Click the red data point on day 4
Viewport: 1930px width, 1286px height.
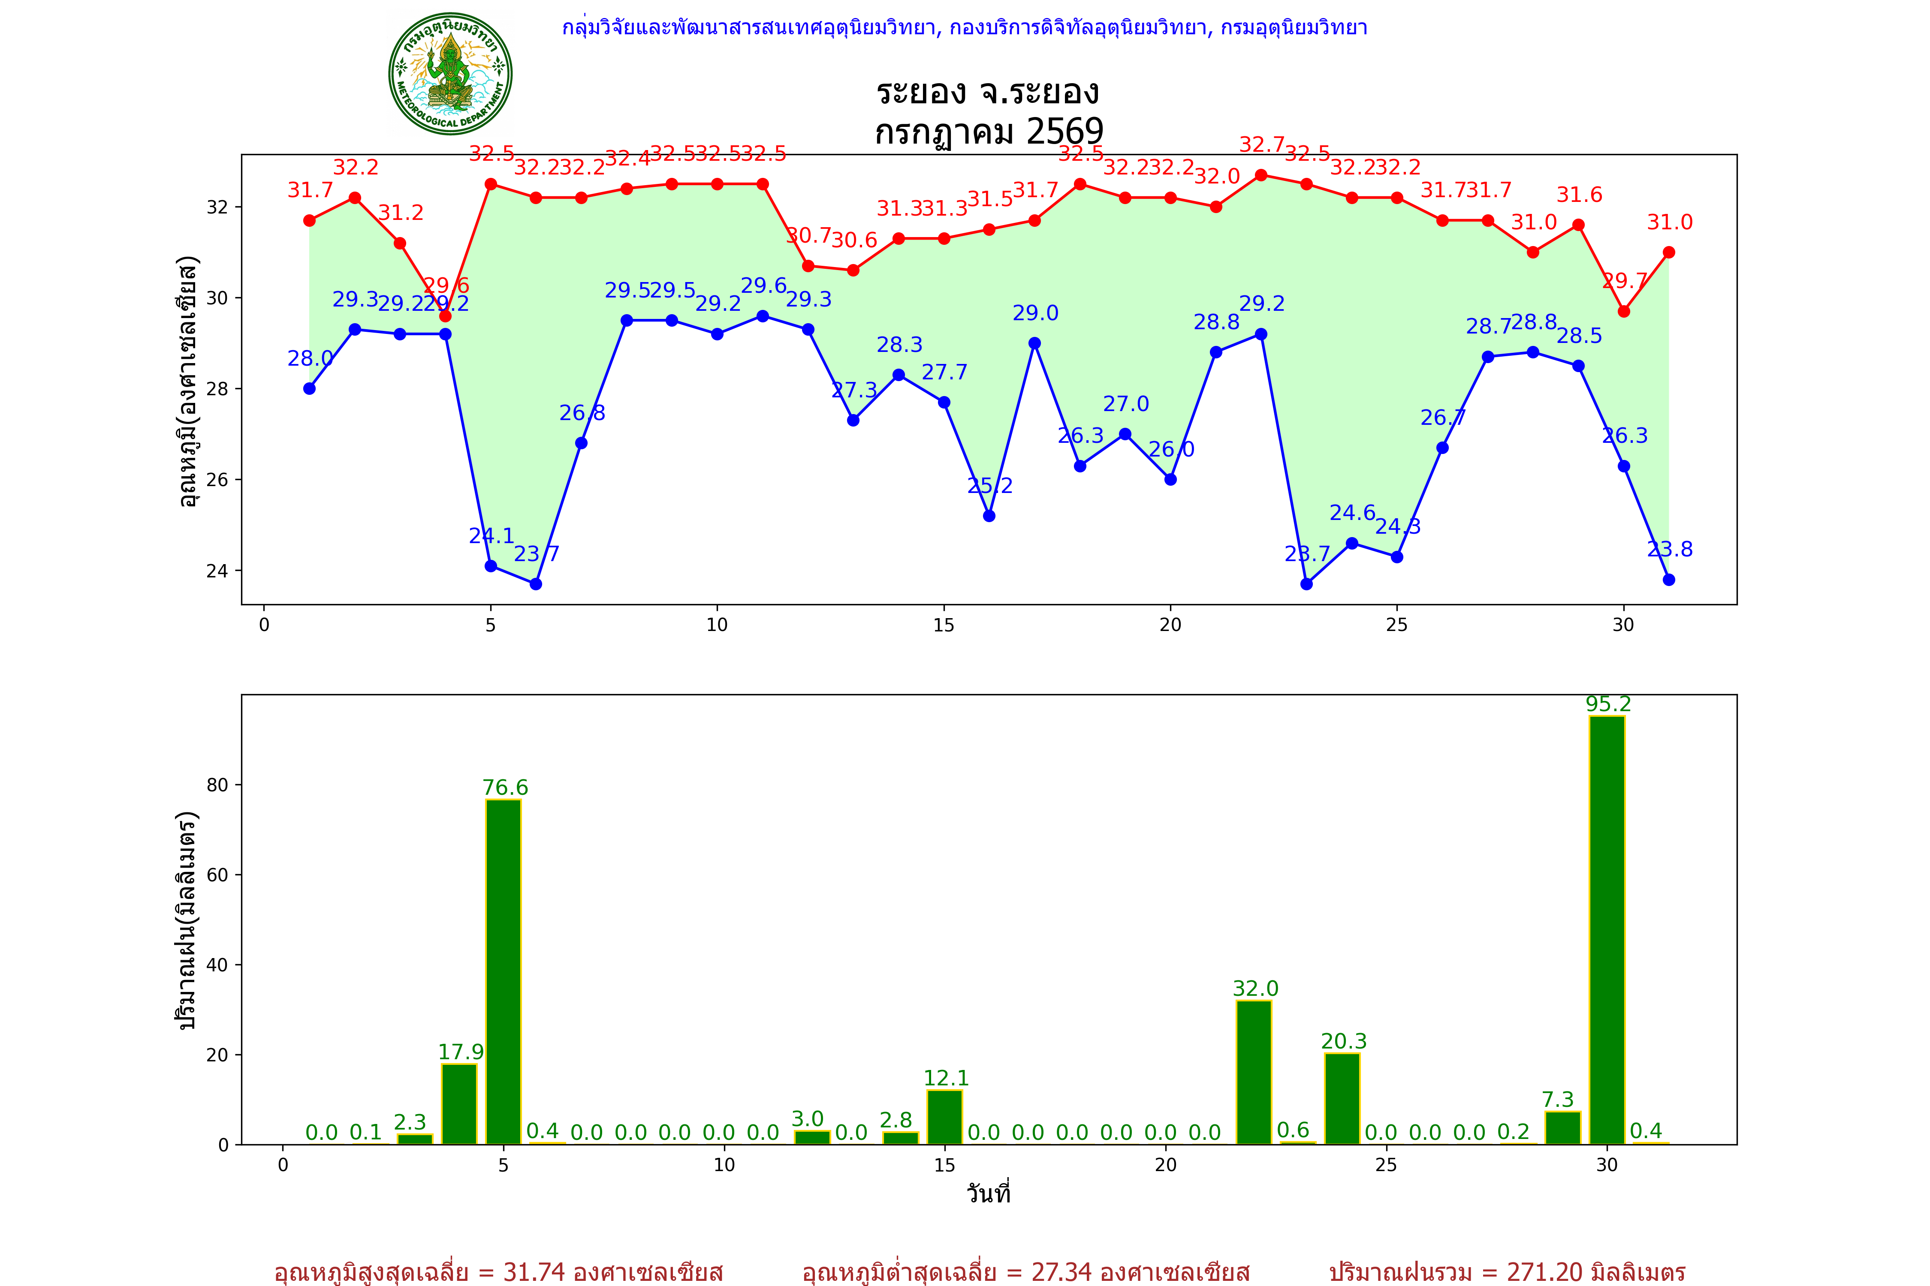click(x=446, y=316)
